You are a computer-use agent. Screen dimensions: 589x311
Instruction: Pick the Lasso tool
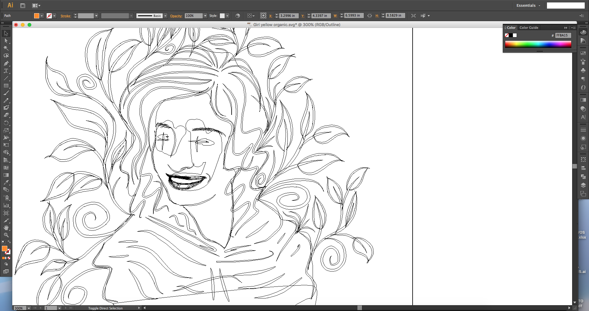[x=6, y=56]
